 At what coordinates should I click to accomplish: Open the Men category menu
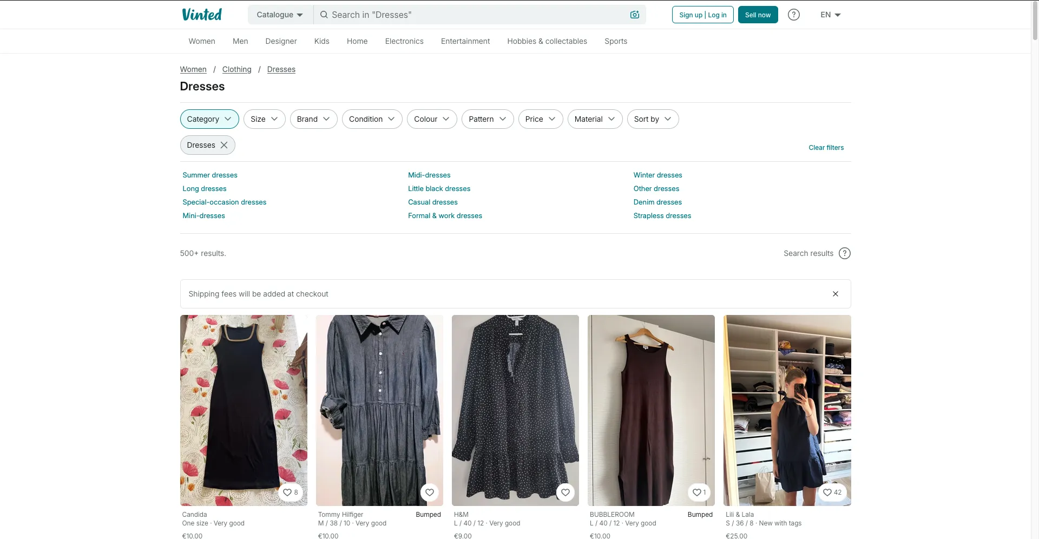tap(240, 41)
